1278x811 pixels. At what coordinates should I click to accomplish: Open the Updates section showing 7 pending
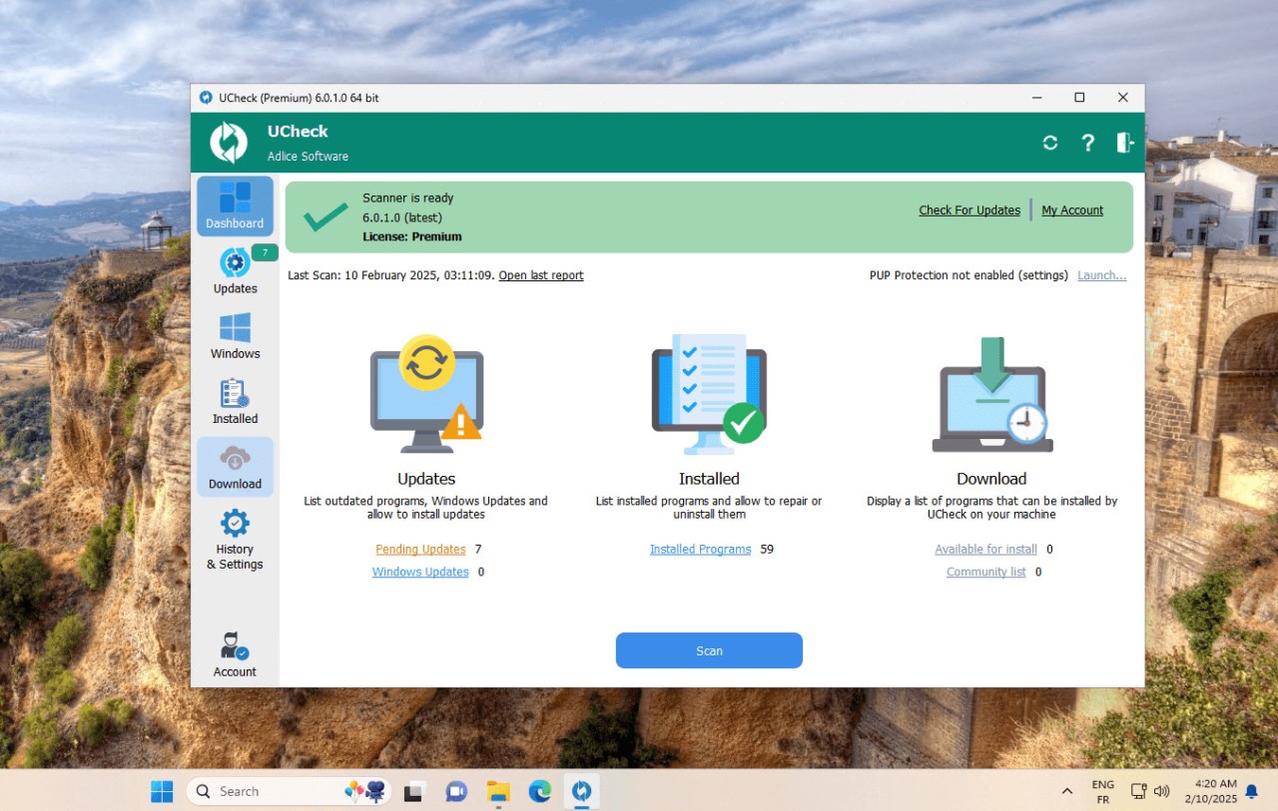(x=234, y=269)
